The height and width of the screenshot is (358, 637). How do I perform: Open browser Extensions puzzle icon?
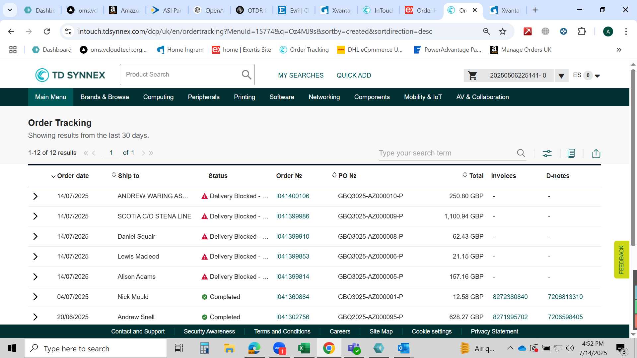(582, 31)
